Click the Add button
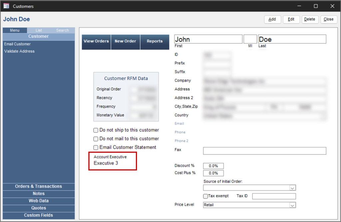Image resolution: width=341 pixels, height=222 pixels. coord(272,19)
